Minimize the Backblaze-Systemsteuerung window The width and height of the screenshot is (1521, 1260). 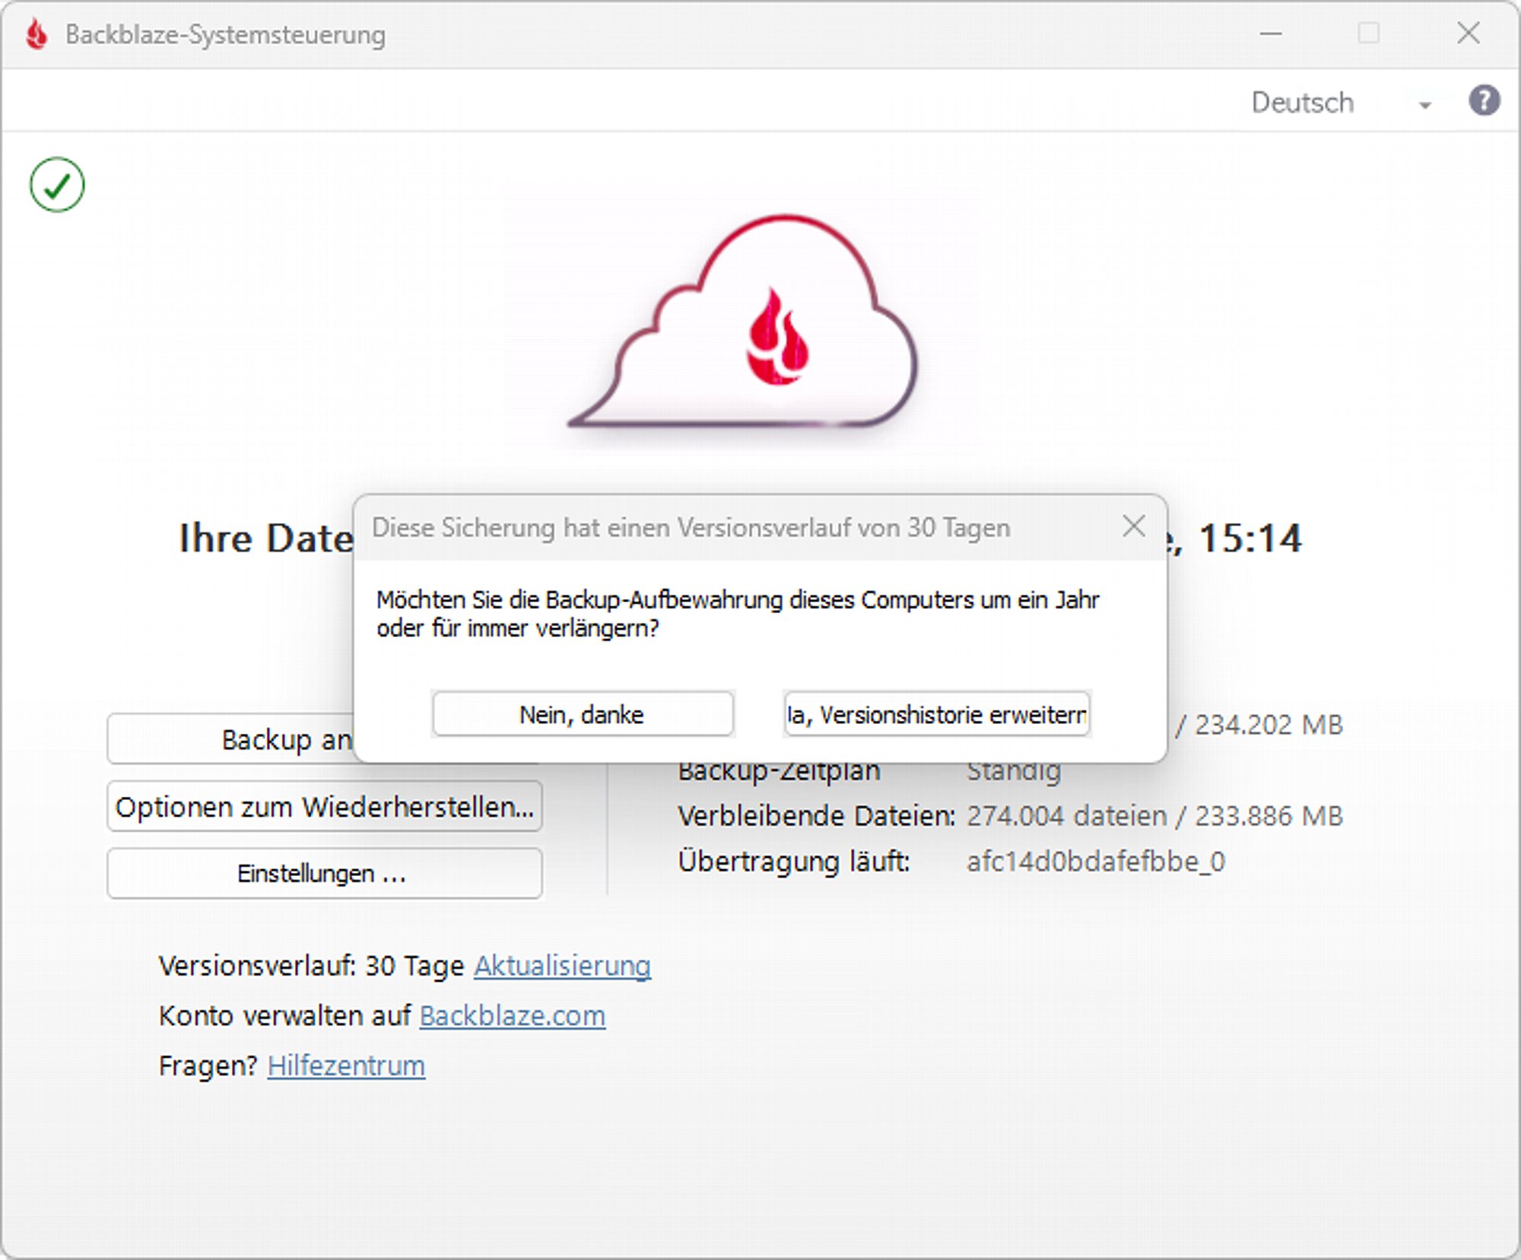pos(1271,33)
